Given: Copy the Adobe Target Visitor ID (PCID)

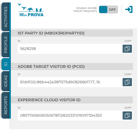Looking at the screenshot, I should (127, 82).
